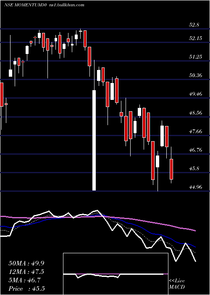Click the NSE MOMENTUM50 chart title
The image size is (210, 295).
(25, 5)
